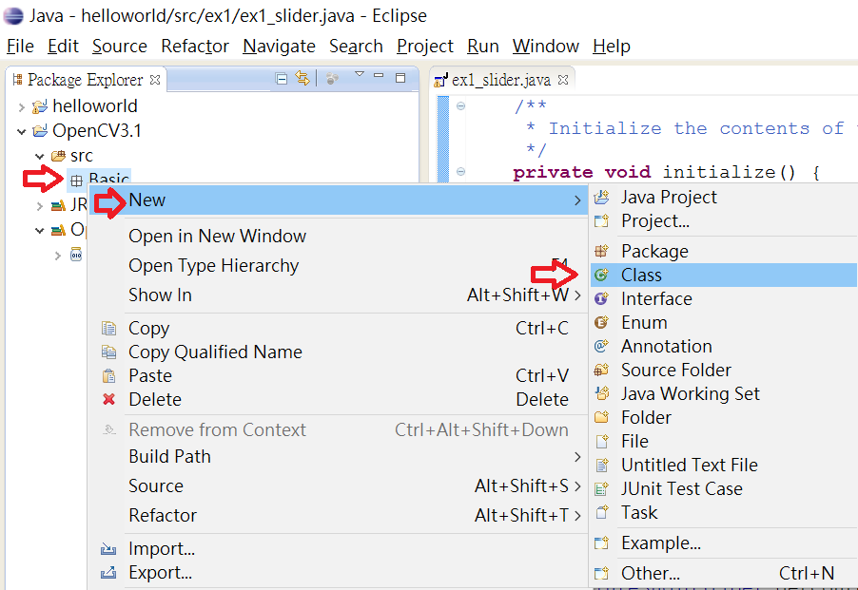Click the Copy Qualified Name icon
858x590 pixels.
108,352
